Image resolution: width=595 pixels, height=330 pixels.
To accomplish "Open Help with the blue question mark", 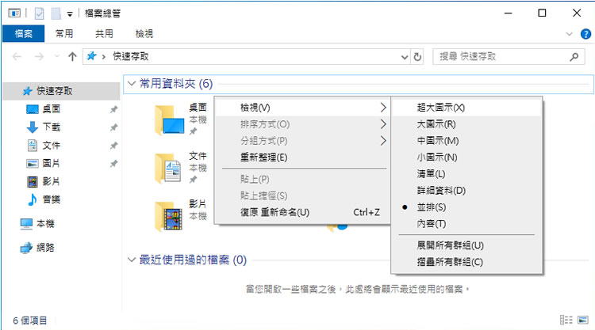I will (585, 34).
